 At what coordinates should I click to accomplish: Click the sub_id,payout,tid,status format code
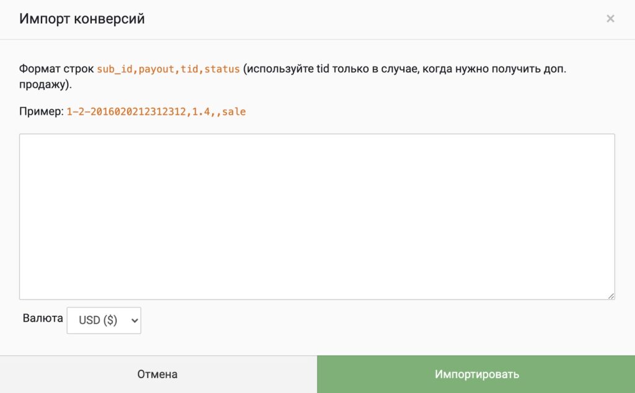click(x=169, y=69)
